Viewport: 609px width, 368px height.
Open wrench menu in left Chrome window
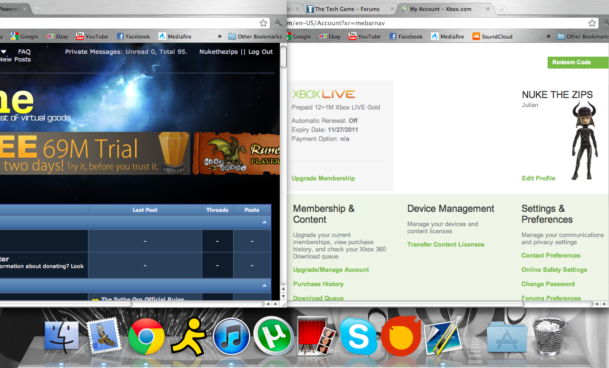click(x=278, y=23)
